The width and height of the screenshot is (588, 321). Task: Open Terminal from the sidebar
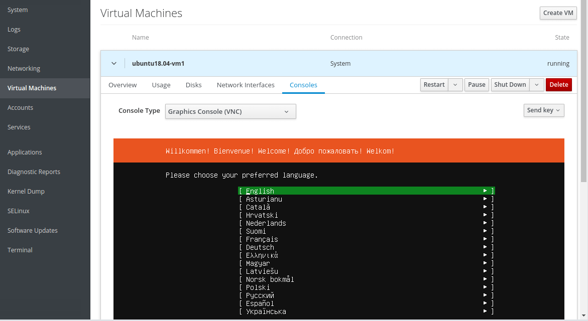[20, 250]
